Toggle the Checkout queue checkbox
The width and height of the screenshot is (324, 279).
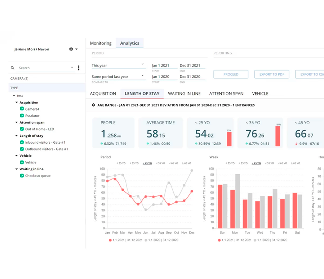(x=22, y=176)
